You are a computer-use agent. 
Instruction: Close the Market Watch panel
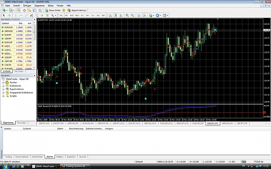(x=34, y=19)
